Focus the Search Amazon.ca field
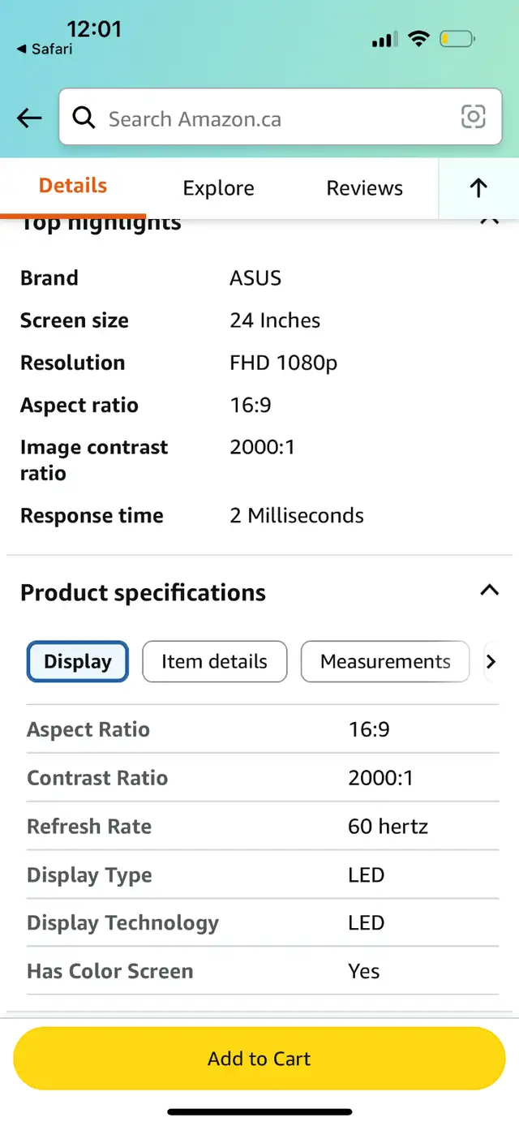The height and width of the screenshot is (1126, 519). pyautogui.click(x=281, y=118)
